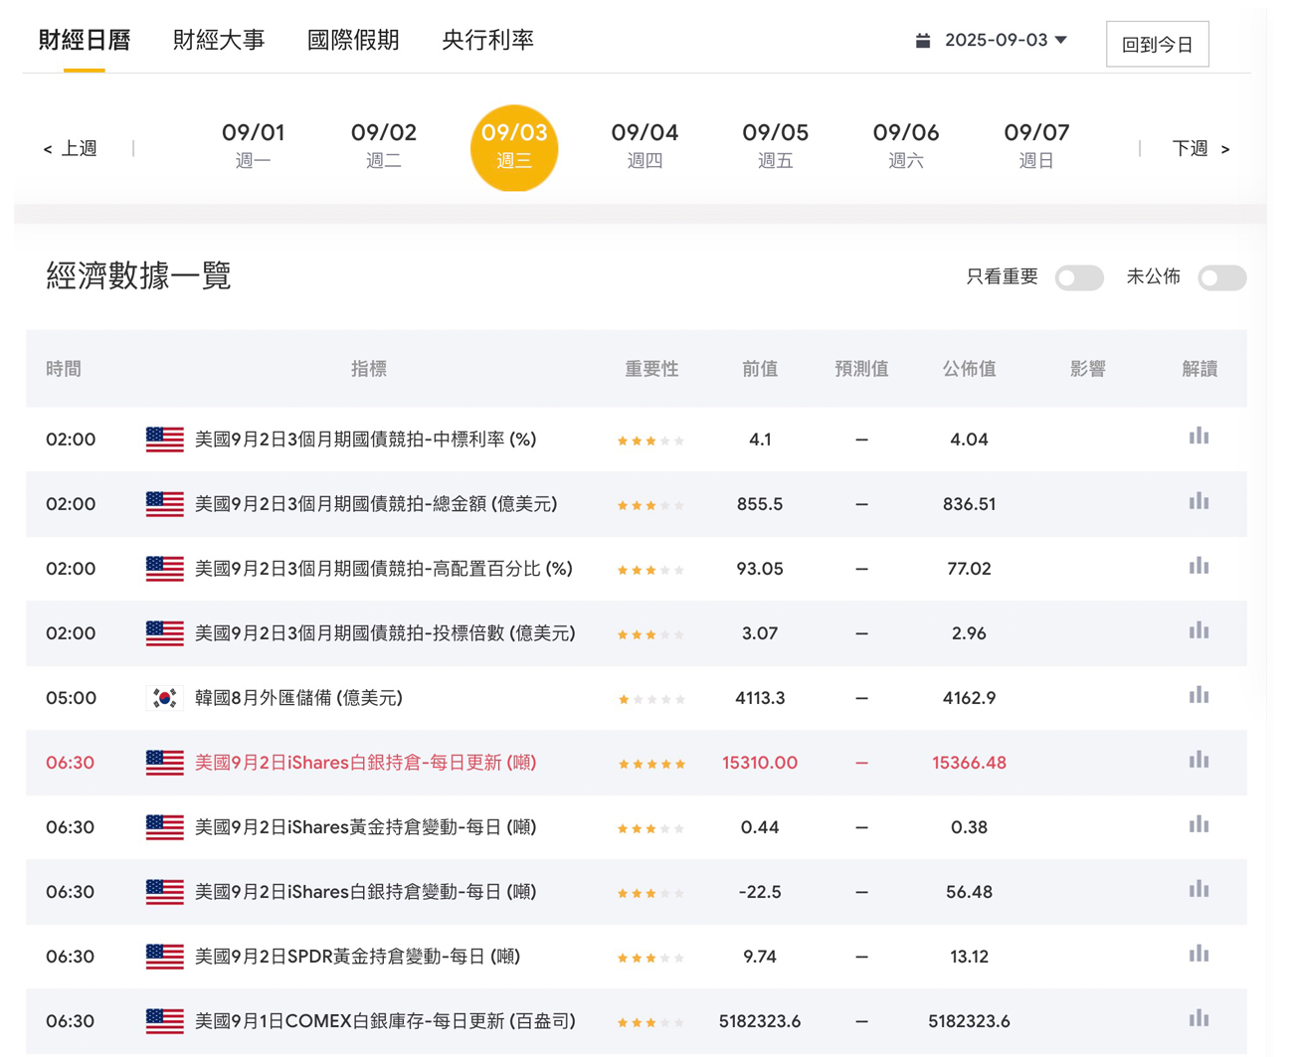The width and height of the screenshot is (1293, 1057).
Task: Go to previous week with 上週 arrow
Action: (71, 148)
